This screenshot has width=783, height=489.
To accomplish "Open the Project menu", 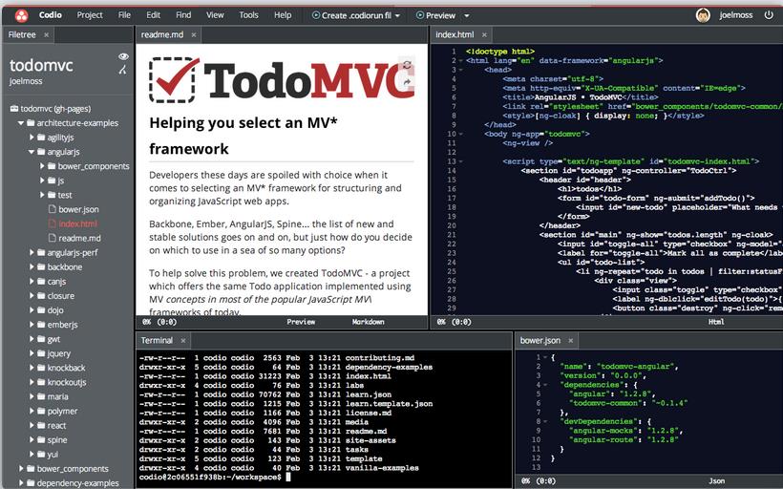I will pos(90,15).
